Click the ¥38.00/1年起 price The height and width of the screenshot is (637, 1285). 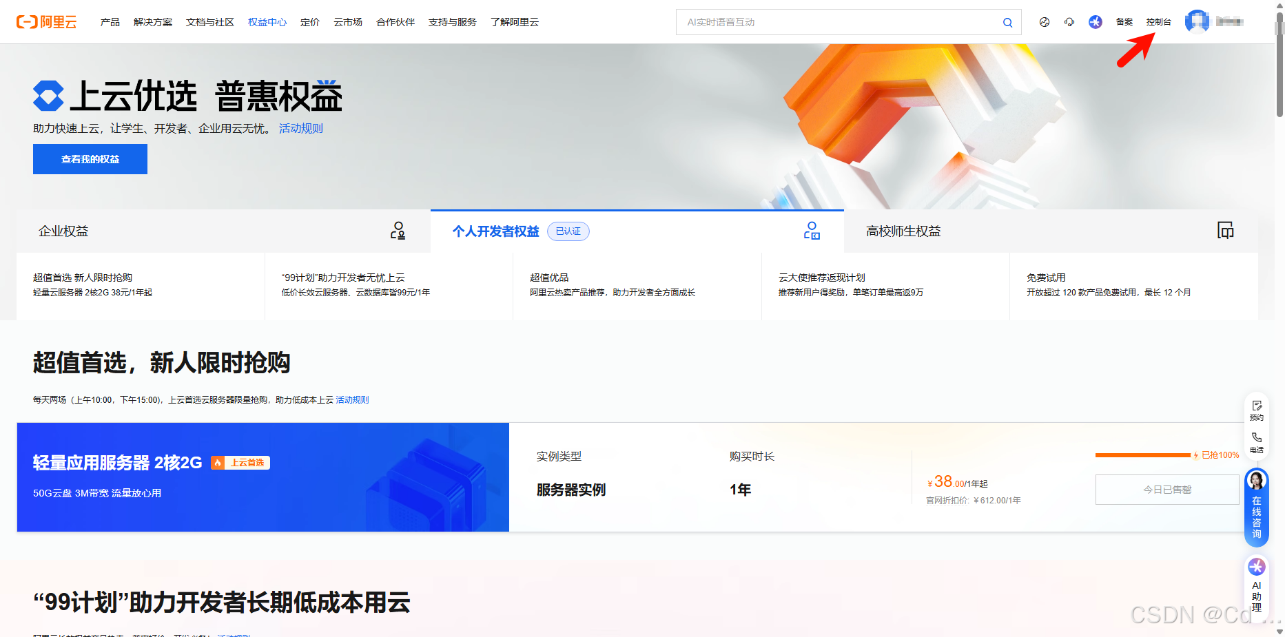point(957,482)
